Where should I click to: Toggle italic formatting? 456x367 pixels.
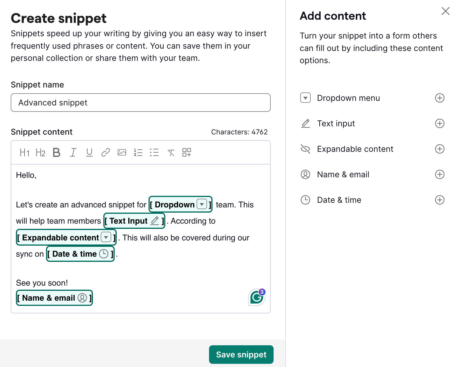(73, 153)
